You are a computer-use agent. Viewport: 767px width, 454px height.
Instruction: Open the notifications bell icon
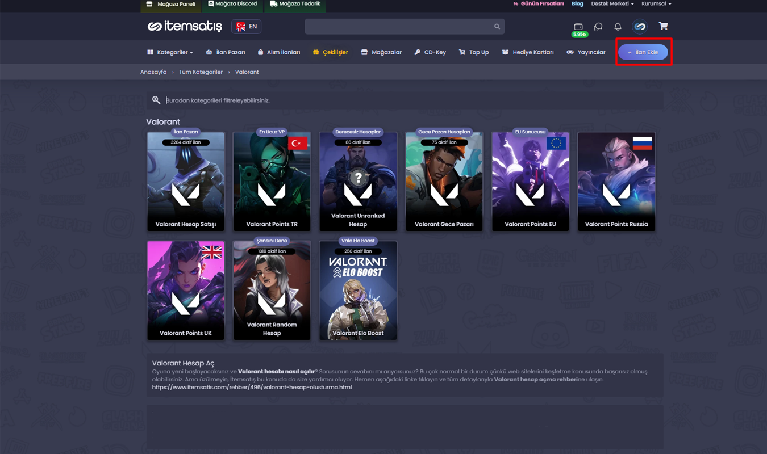pos(618,27)
